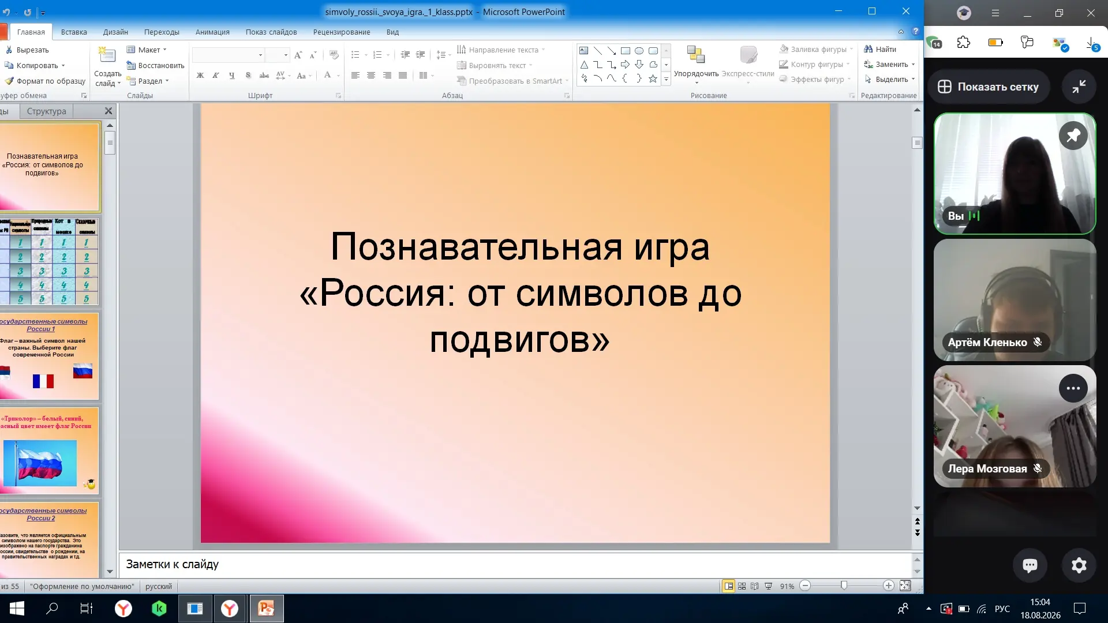This screenshot has height=623, width=1108.
Task: Open the Copy (Копировать) dropdown arrow
Action: (63, 66)
